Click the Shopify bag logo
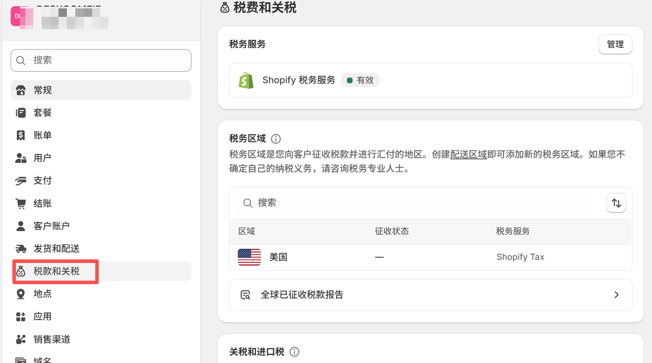 (246, 81)
